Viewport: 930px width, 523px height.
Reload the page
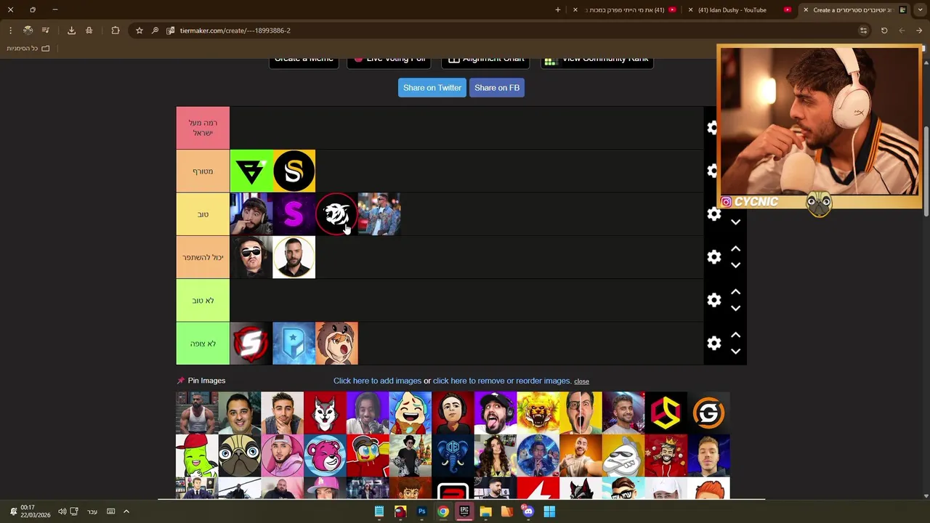pyautogui.click(x=884, y=31)
